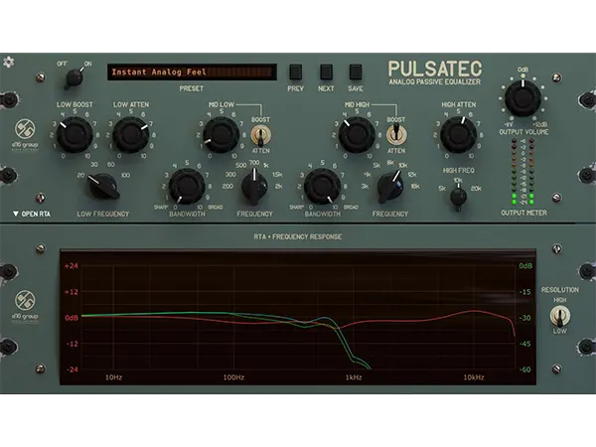Click the OUTPUT VOLUME knob
Screen dimensions: 596x447
coord(523,98)
